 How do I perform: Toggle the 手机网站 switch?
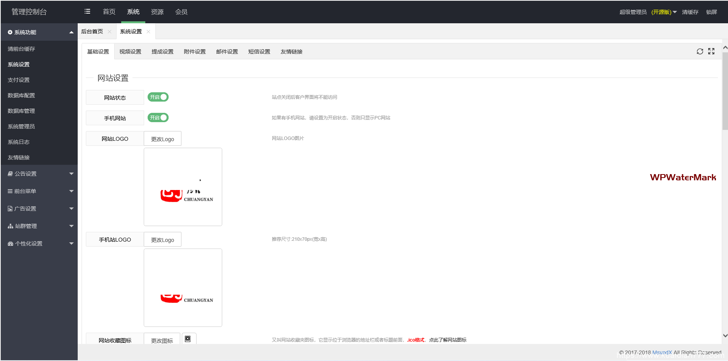(x=158, y=117)
